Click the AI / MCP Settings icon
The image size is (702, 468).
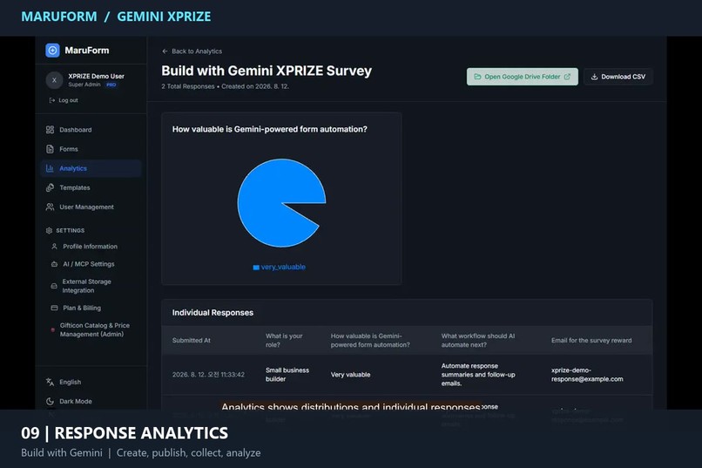coord(54,264)
